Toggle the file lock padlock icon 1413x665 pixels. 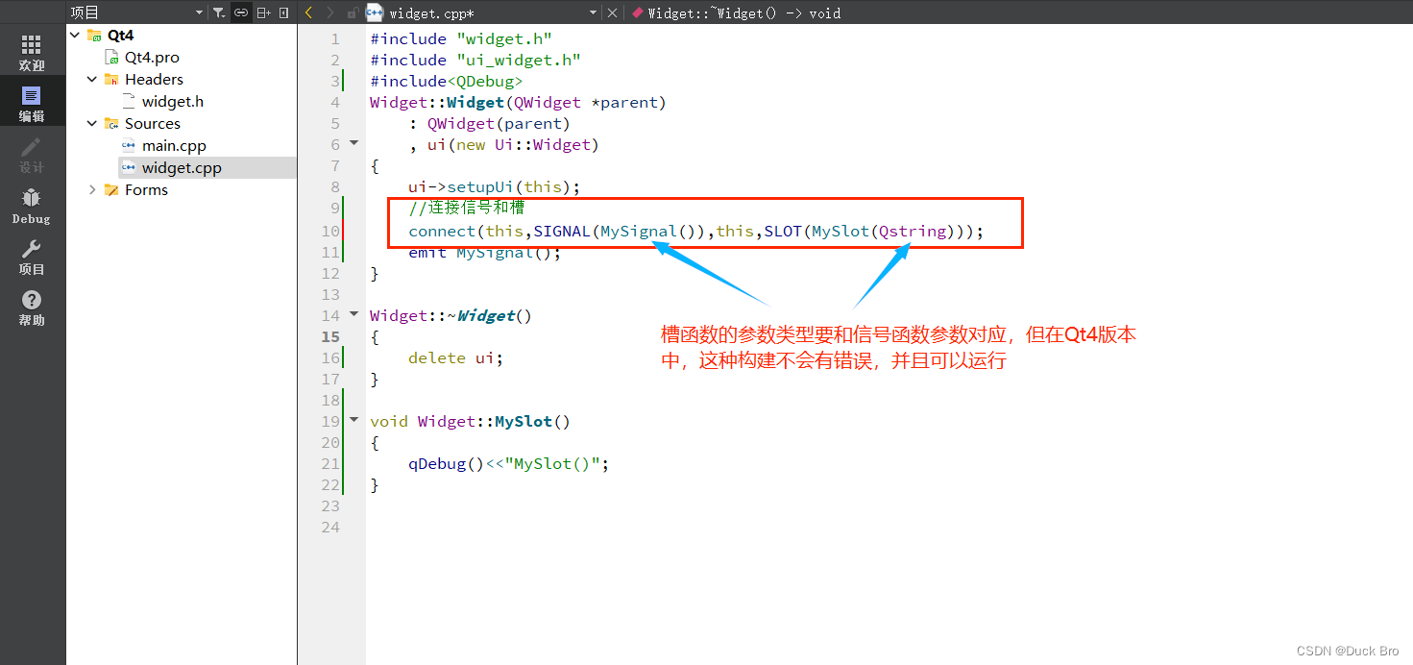point(353,12)
